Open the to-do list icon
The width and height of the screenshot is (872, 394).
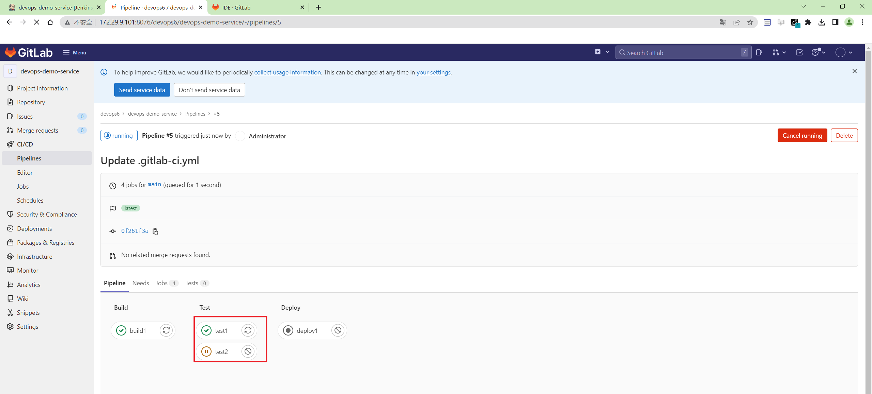[799, 53]
